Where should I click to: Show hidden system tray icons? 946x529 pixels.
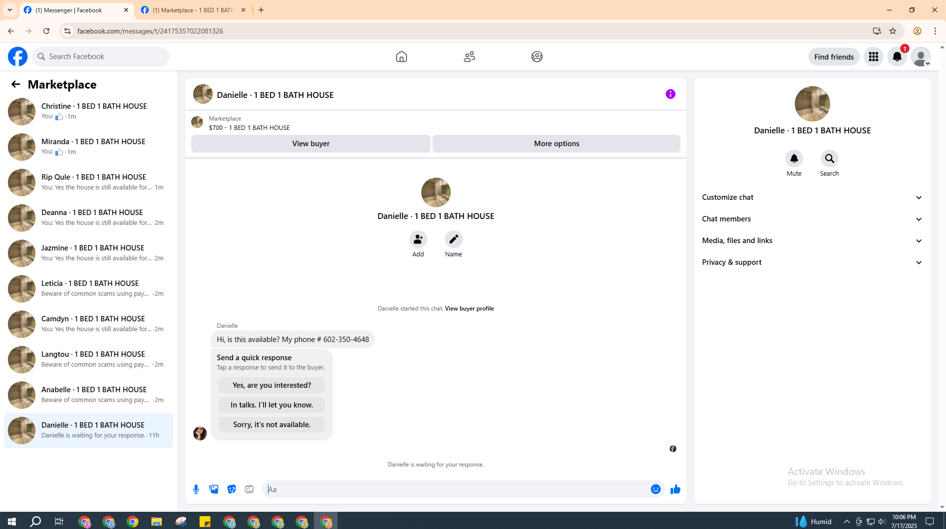click(847, 522)
